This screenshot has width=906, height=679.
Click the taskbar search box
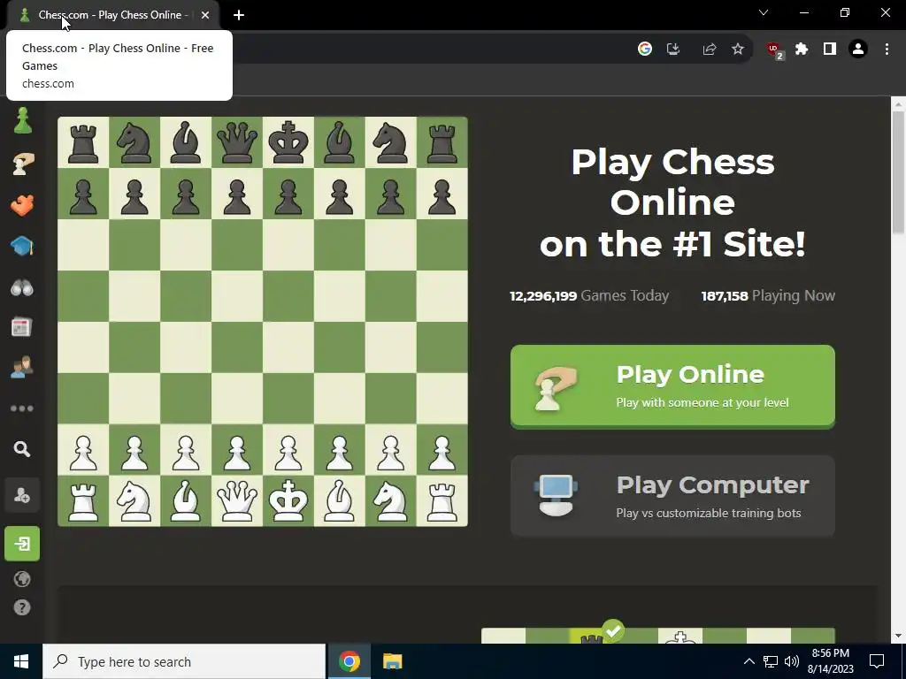[x=184, y=661]
